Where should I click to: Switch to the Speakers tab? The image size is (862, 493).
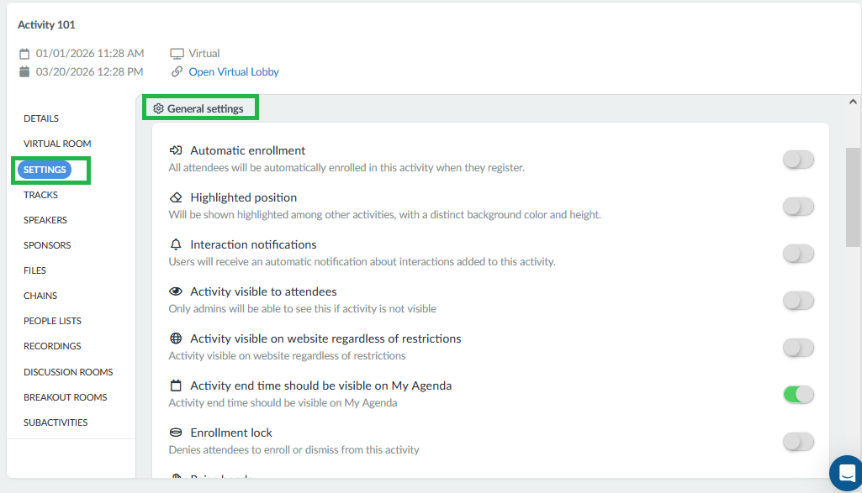tap(45, 220)
